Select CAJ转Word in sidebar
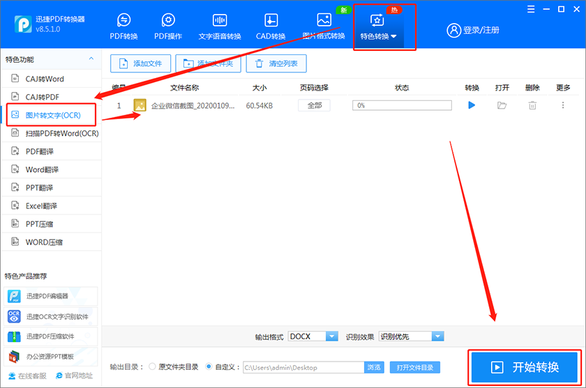586x388 pixels. point(52,79)
